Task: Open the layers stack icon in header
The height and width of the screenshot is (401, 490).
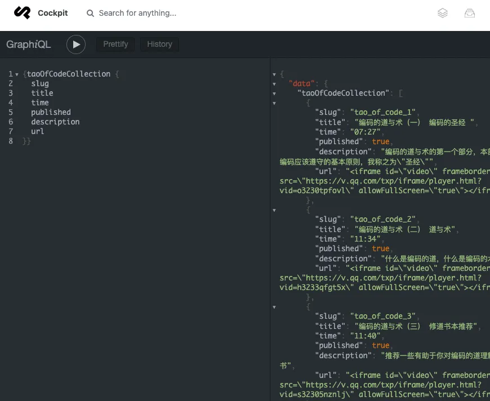Action: point(443,13)
